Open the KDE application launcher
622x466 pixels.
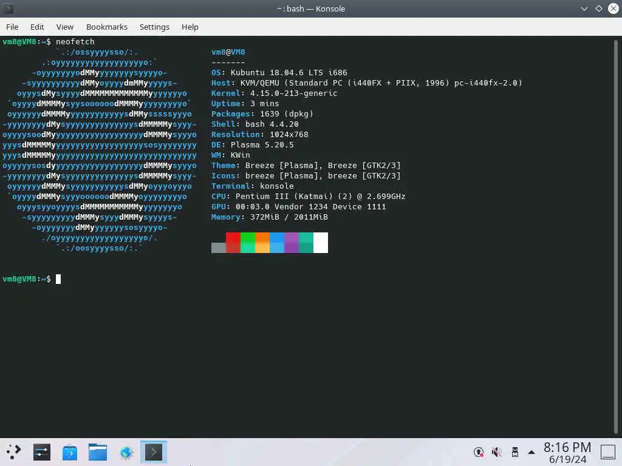tap(13, 451)
